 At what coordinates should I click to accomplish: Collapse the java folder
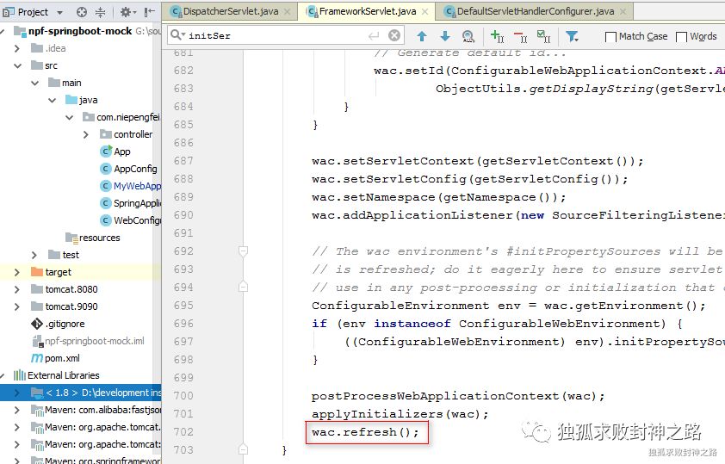(x=52, y=100)
